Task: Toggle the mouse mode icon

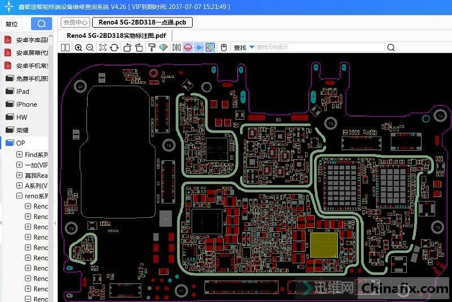Action: (x=224, y=48)
